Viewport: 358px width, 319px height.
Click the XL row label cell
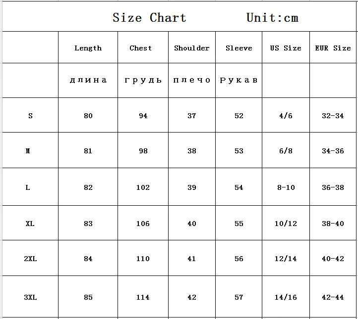coord(30,223)
